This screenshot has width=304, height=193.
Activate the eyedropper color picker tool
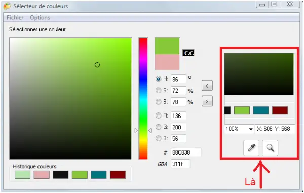coord(251,148)
